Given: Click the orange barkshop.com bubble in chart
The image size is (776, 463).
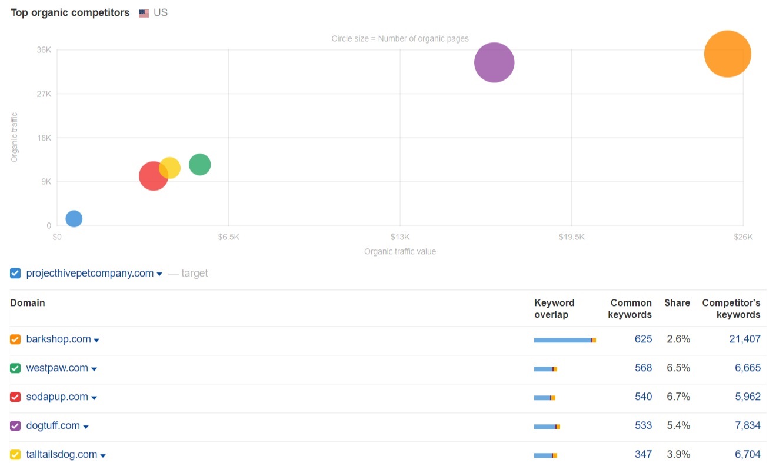Looking at the screenshot, I should [727, 54].
